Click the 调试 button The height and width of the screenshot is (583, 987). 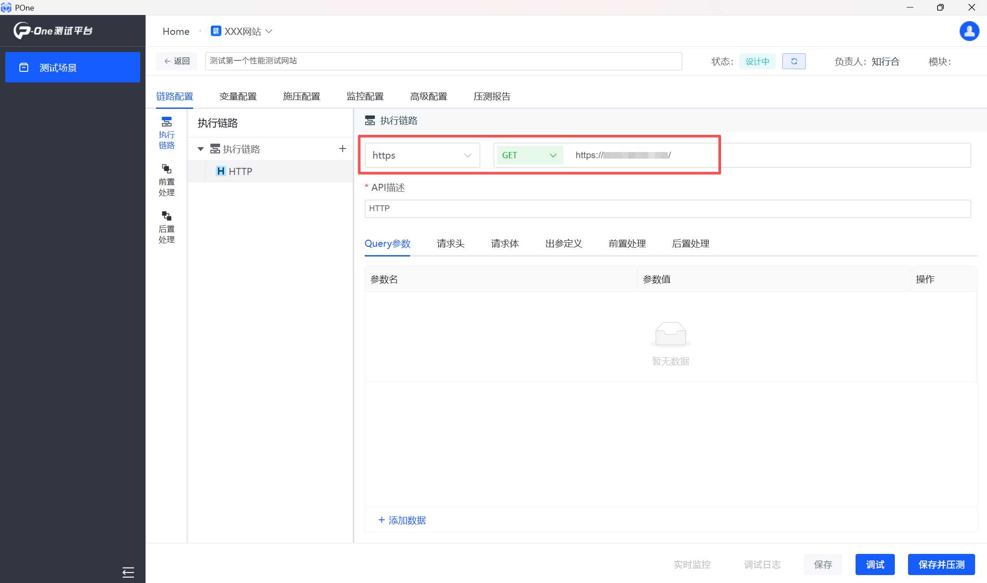(x=875, y=564)
